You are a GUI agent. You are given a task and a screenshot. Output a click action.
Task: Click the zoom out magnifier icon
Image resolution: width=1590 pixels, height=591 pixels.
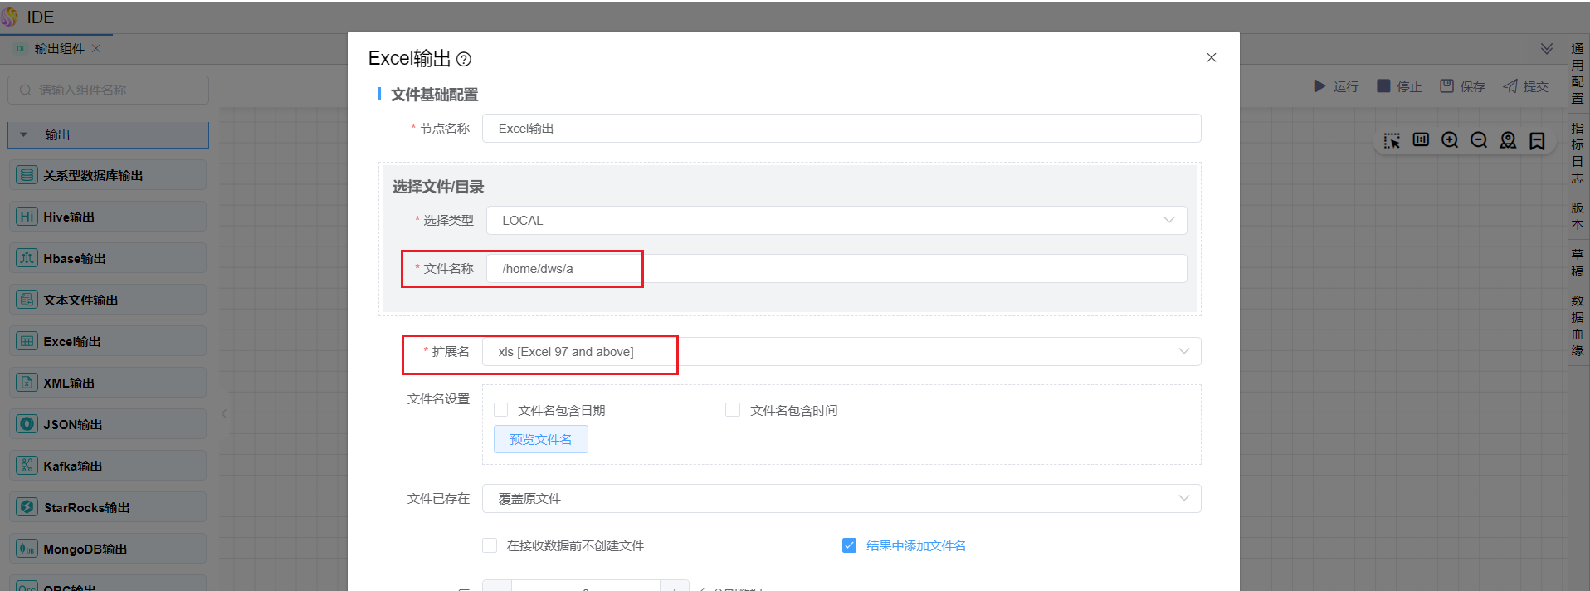pos(1479,140)
